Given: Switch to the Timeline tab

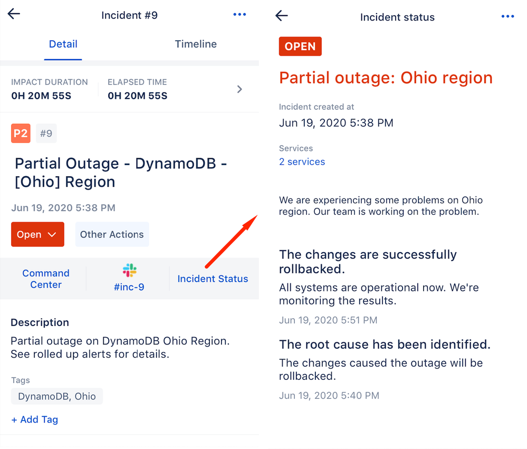Looking at the screenshot, I should (x=196, y=44).
